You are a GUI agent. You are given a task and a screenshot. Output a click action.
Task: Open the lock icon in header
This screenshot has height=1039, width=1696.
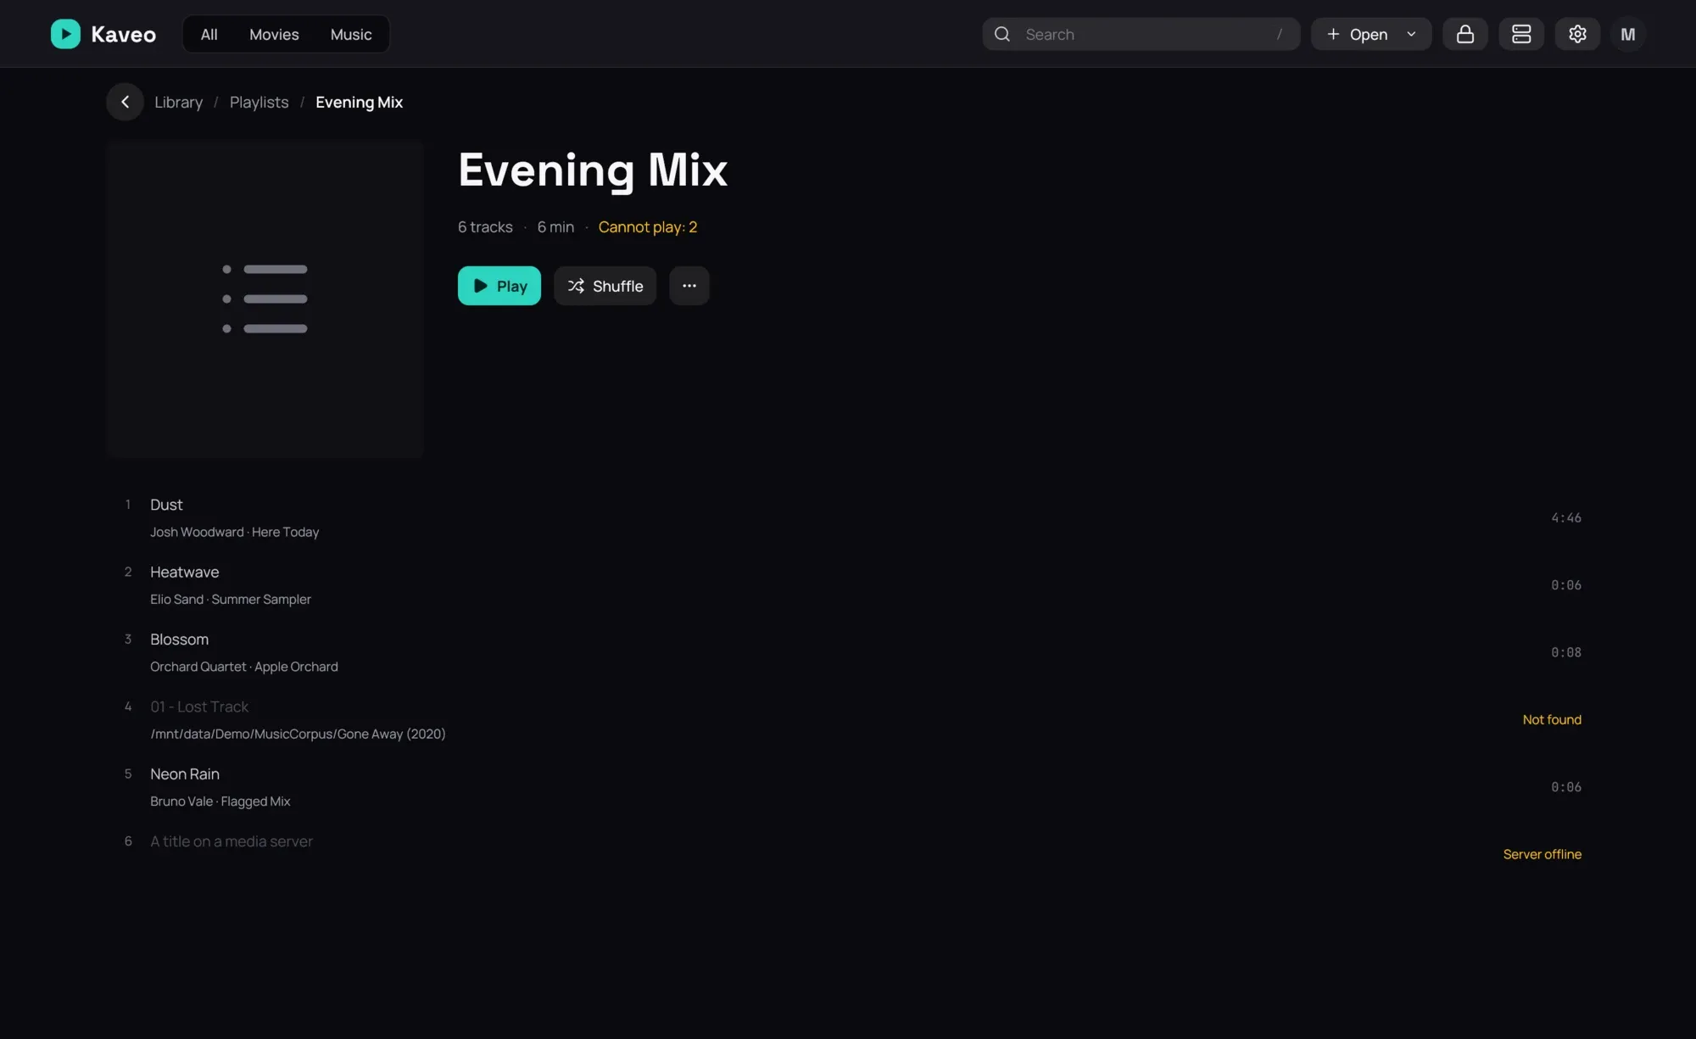1464,34
